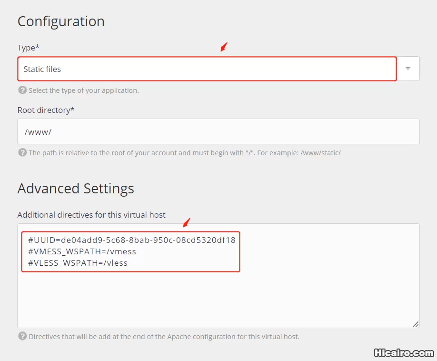
Task: Click the red arrow above the directives textarea
Action: 186,222
